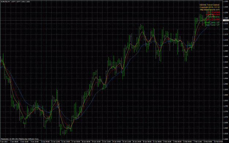
Task: Click the '6 Jan 16:00' time axis label
Action: point(25,142)
